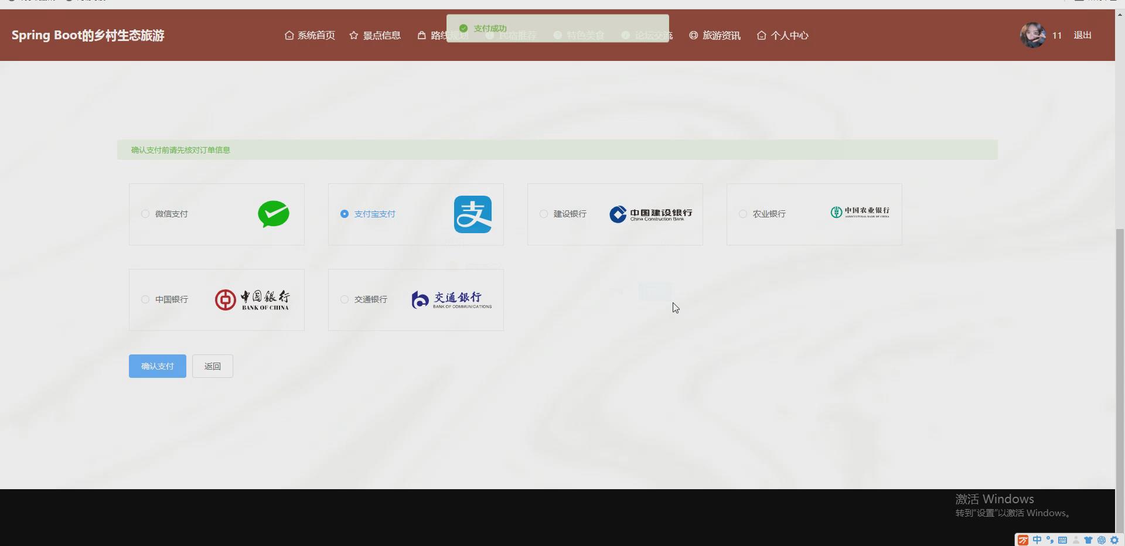The width and height of the screenshot is (1125, 546).
Task: Click the user avatar thumbnail
Action: click(x=1033, y=35)
